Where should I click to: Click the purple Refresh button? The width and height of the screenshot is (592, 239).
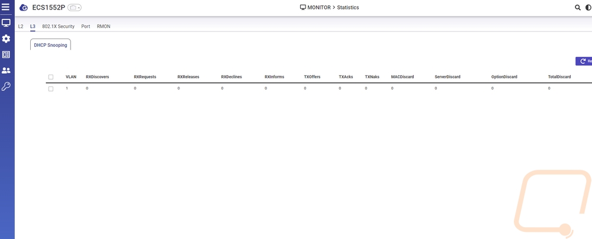click(584, 61)
